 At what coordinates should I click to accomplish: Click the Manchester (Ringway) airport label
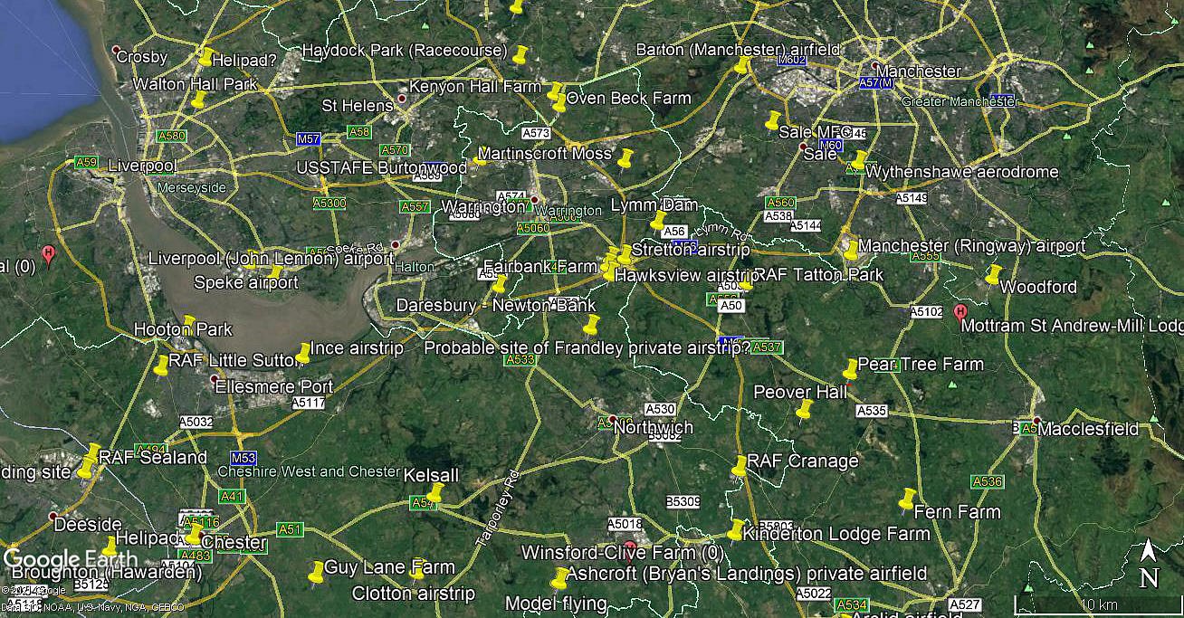971,246
